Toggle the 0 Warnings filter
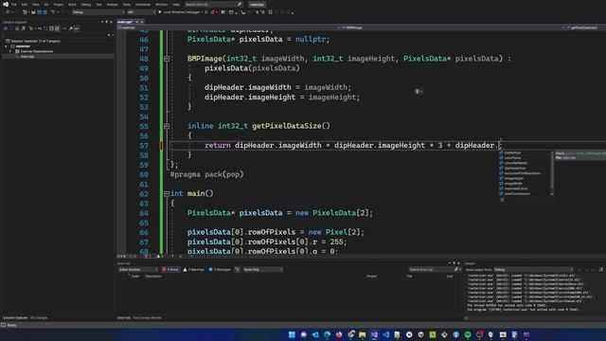Image resolution: width=606 pixels, height=341 pixels. (x=193, y=269)
